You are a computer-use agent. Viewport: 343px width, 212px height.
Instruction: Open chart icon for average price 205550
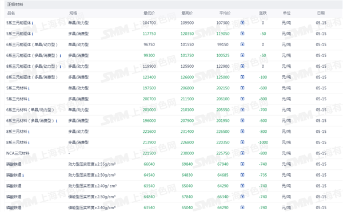click(x=242, y=109)
